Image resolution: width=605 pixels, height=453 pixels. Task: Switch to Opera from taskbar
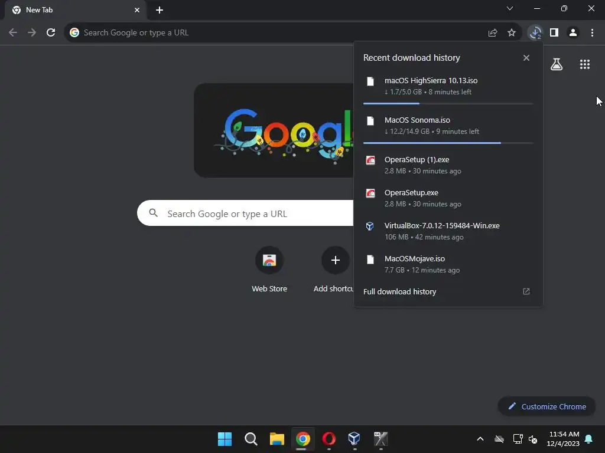(x=328, y=439)
